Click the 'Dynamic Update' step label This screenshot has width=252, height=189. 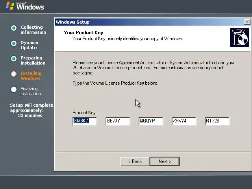(x=30, y=45)
